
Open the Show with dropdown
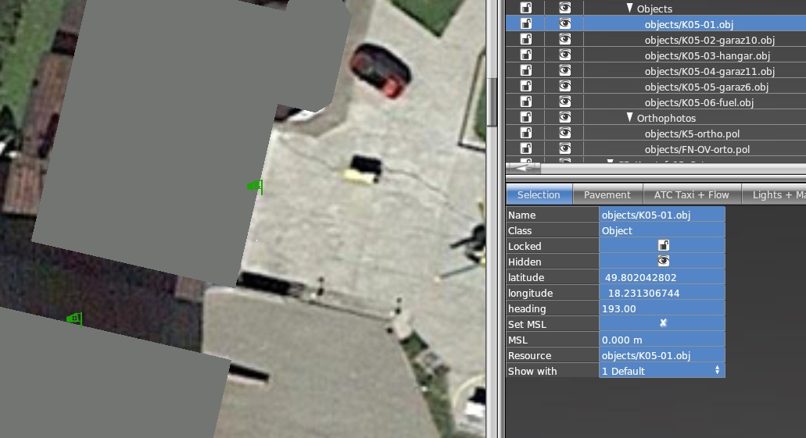coord(662,371)
